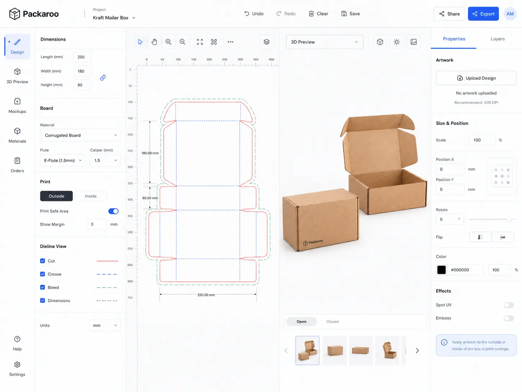Viewport: 522px width, 392px height.
Task: Open Materials in sidebar
Action: click(17, 135)
